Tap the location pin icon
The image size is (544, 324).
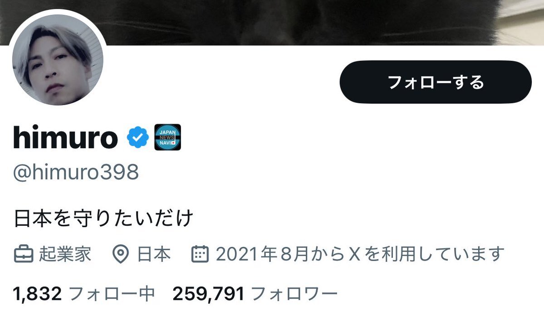pyautogui.click(x=121, y=254)
